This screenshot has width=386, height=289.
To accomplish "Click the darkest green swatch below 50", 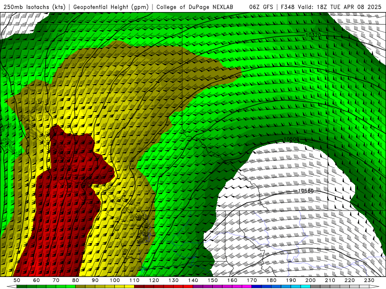I will (22, 287).
